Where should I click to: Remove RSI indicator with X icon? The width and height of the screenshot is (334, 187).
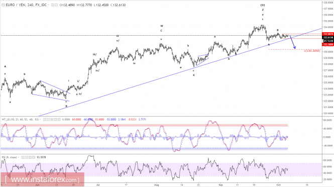point(34,157)
